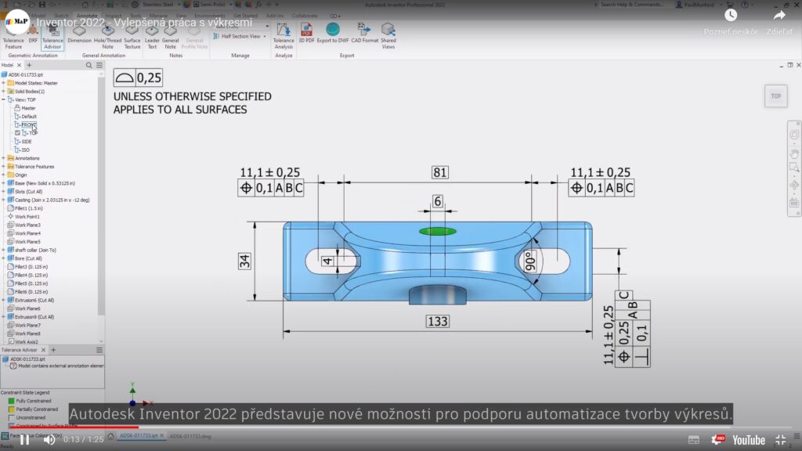802x451 pixels.
Task: Select the green highlighted face on part
Action: (x=438, y=231)
